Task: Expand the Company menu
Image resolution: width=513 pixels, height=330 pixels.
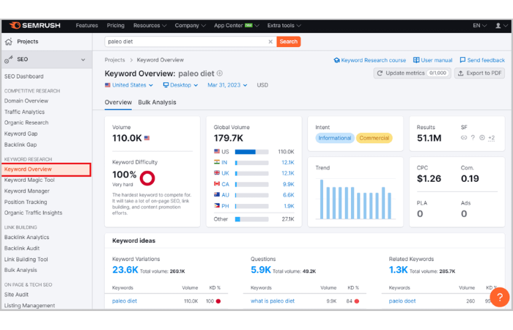Action: tap(190, 26)
